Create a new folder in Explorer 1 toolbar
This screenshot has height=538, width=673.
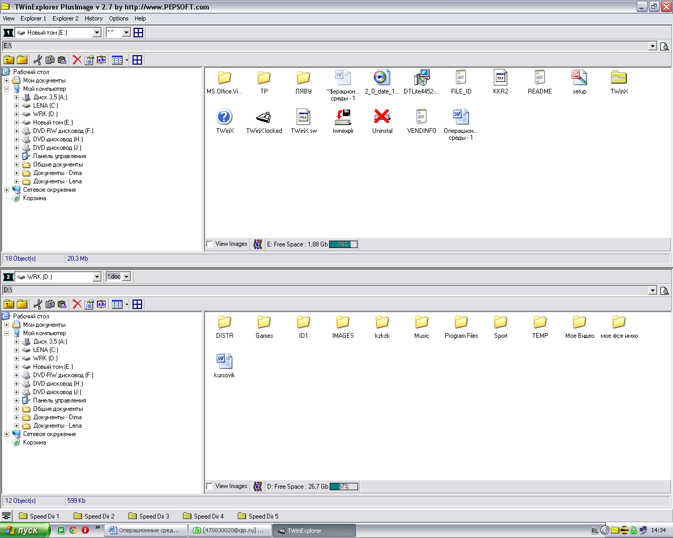click(22, 60)
